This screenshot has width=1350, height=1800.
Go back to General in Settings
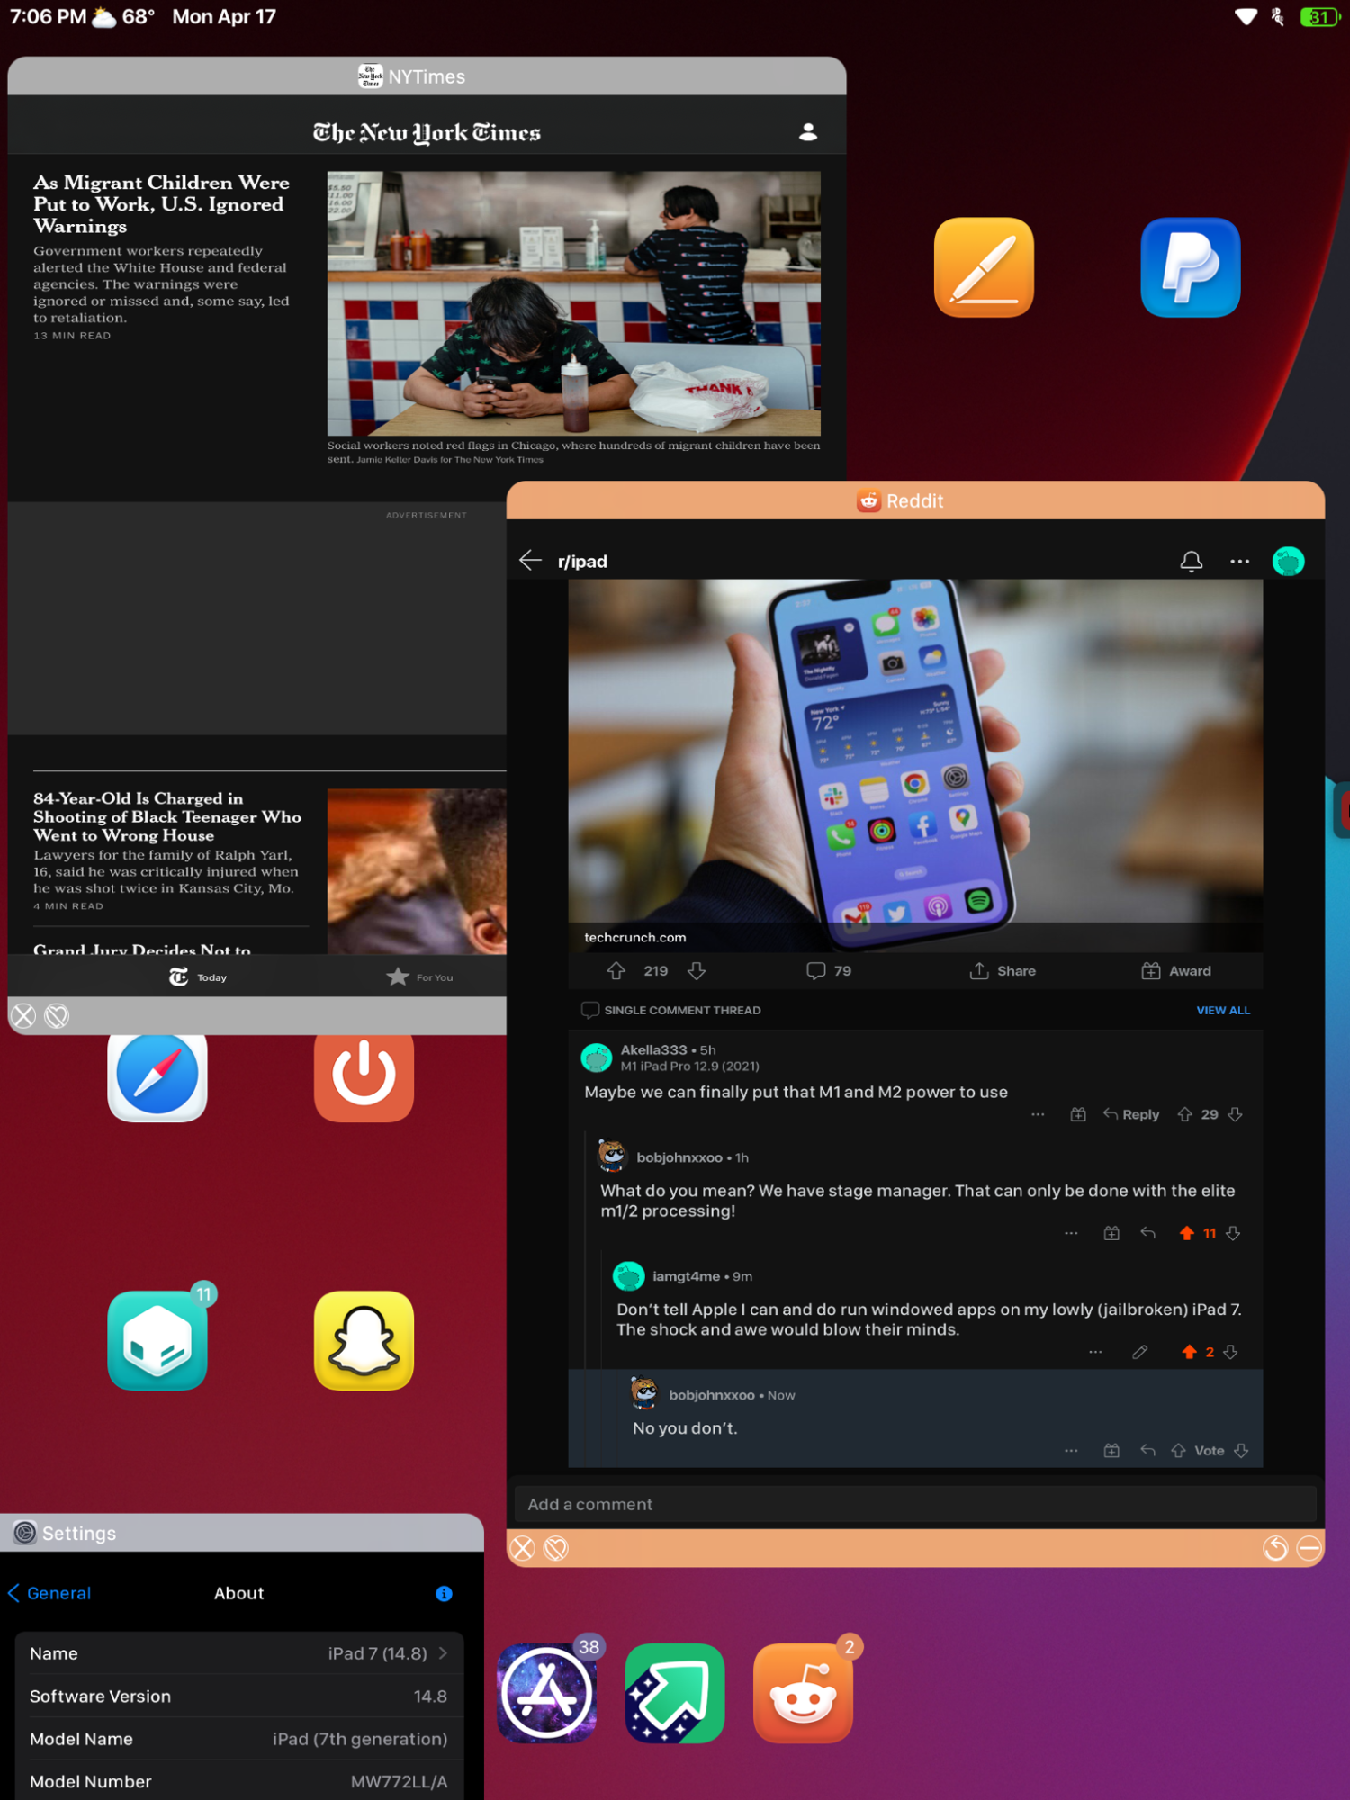(49, 1593)
